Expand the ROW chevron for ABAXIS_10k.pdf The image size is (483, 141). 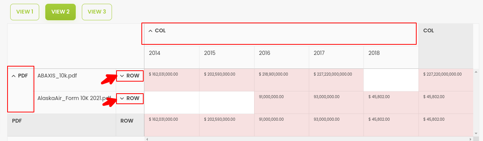point(122,76)
